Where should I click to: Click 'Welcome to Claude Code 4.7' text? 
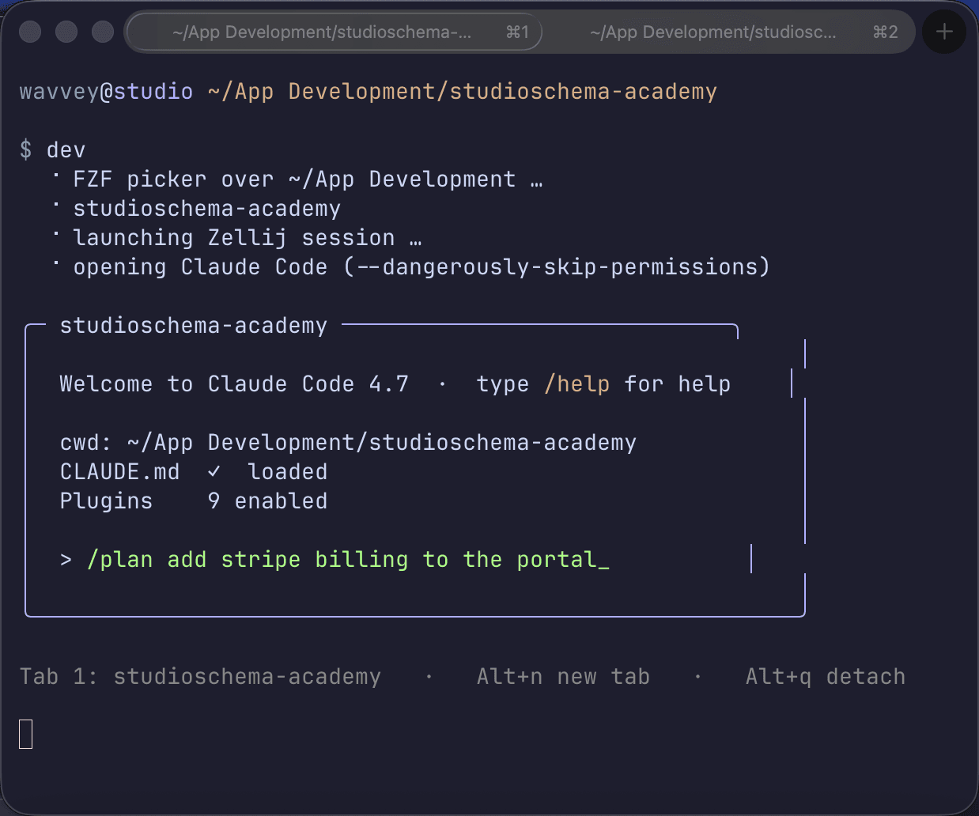(x=234, y=384)
